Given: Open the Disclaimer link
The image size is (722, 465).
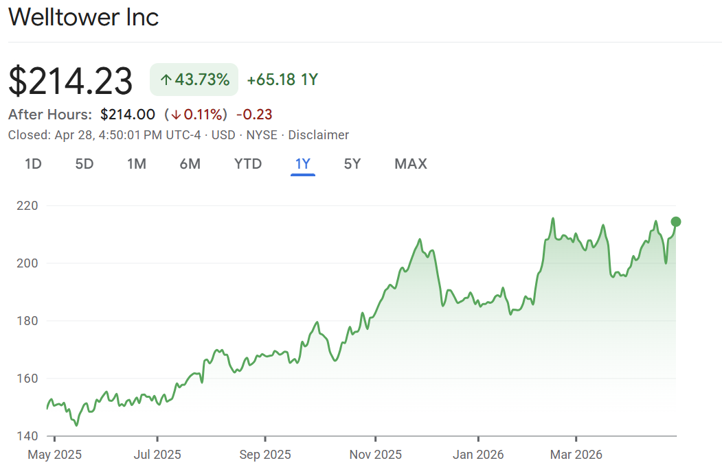Looking at the screenshot, I should (x=318, y=135).
